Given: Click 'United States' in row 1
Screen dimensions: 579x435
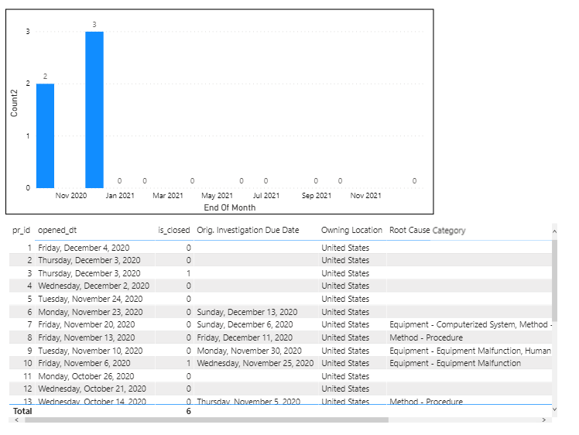Looking at the screenshot, I should [x=345, y=248].
